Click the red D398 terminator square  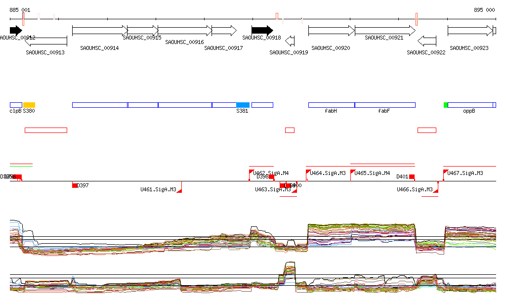(272, 177)
